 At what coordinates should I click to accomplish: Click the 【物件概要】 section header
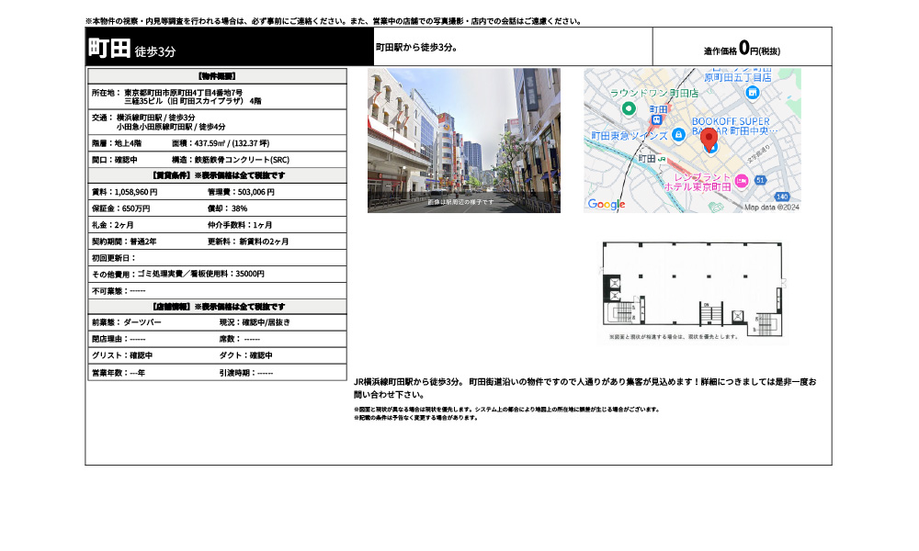click(216, 74)
